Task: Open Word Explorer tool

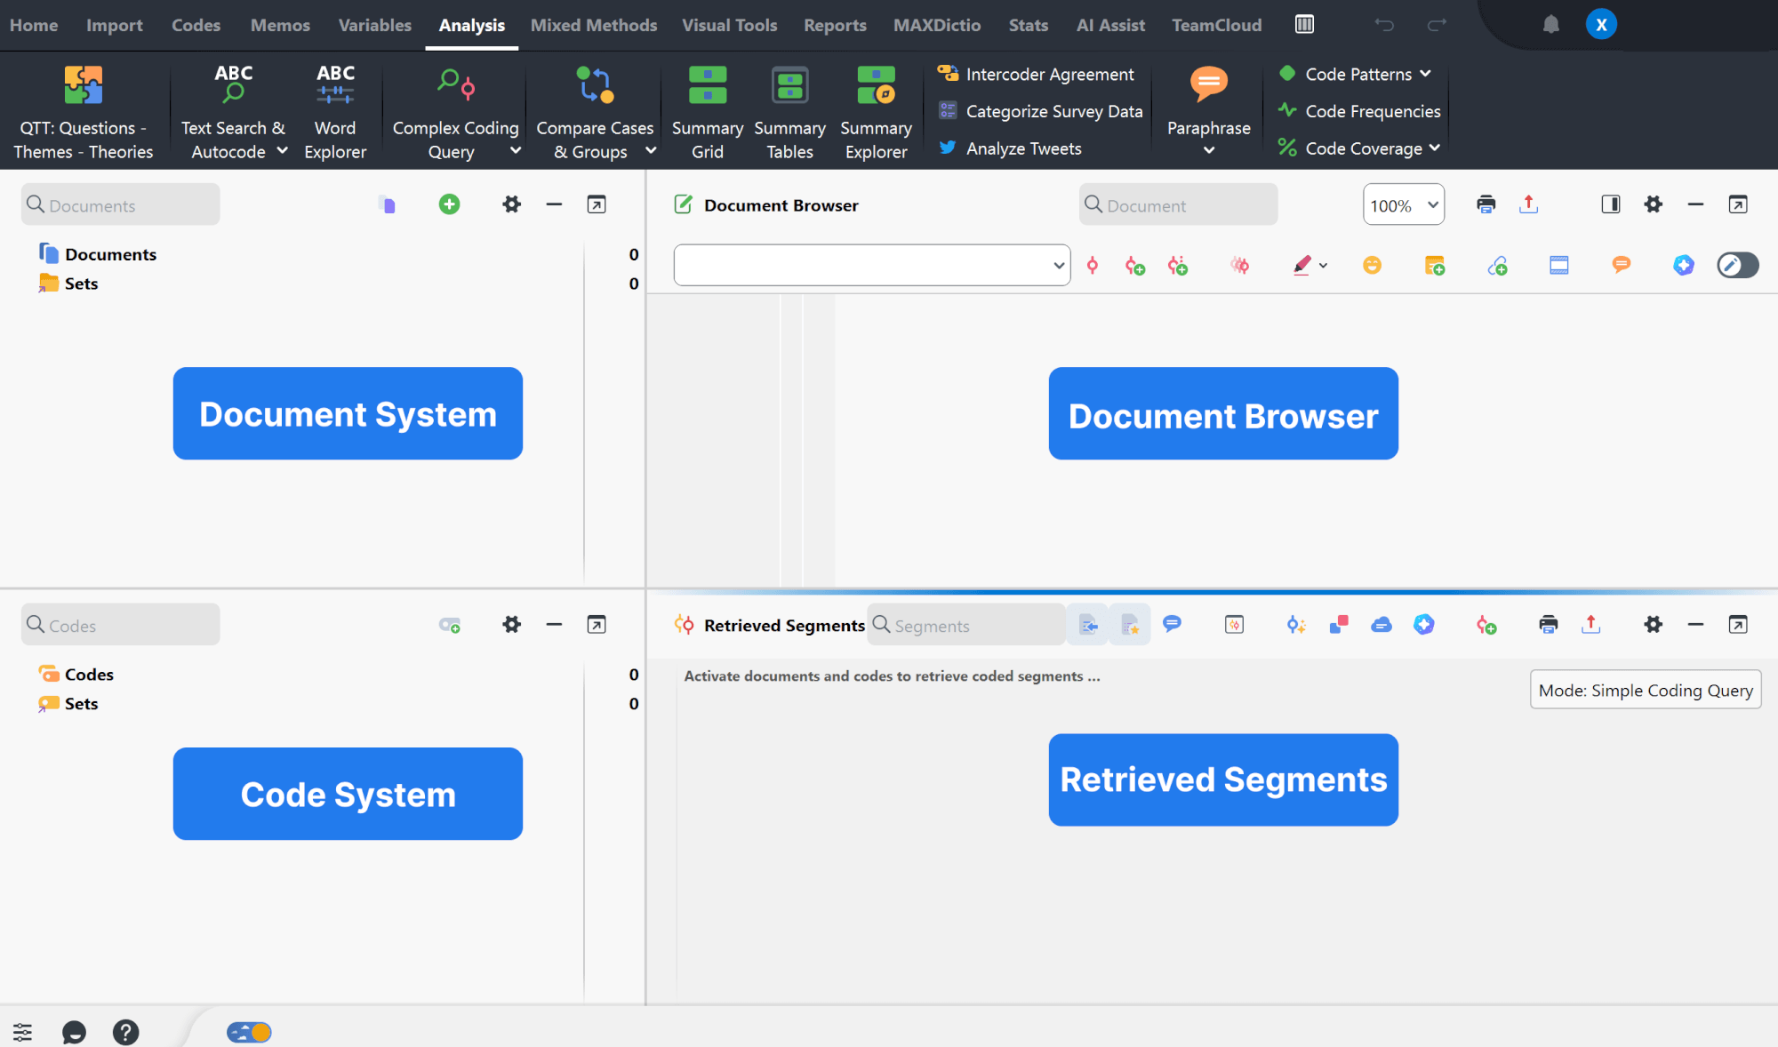Action: coord(335,112)
